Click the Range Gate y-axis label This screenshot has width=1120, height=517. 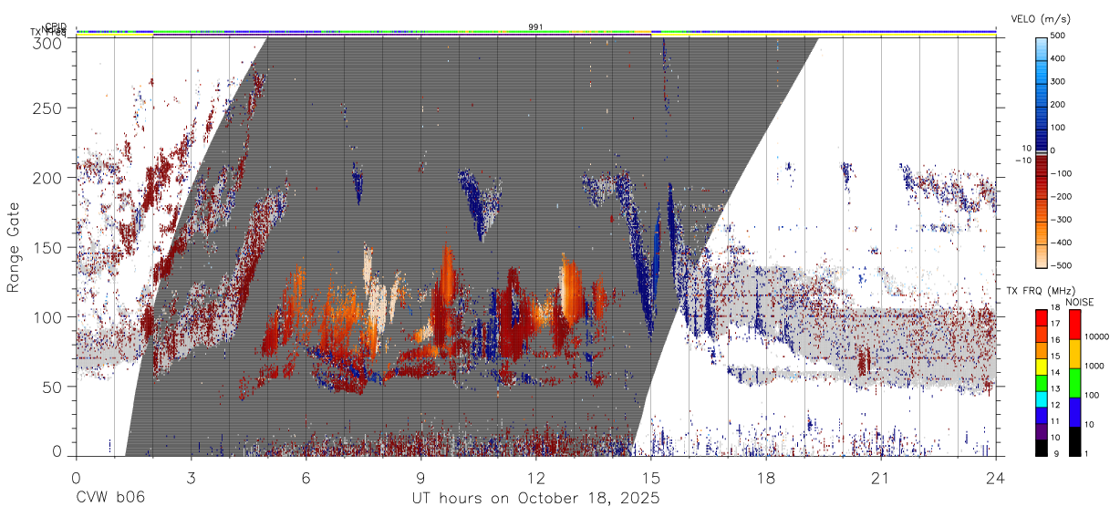coord(15,246)
